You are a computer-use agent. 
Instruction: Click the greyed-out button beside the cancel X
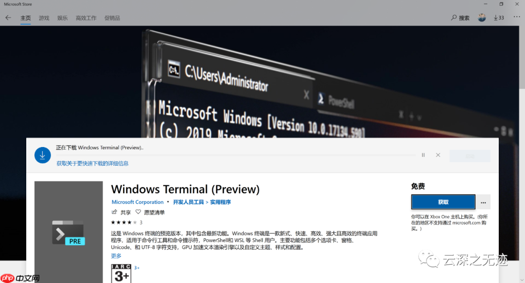tap(470, 156)
